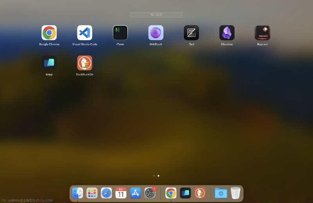313x203 pixels.
Task: Open the Zed editor app
Action: point(191,33)
